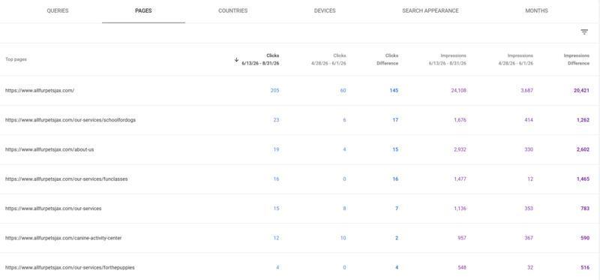Click the 1,477 impressions value for funclasses
The height and width of the screenshot is (280, 600).
(460, 179)
